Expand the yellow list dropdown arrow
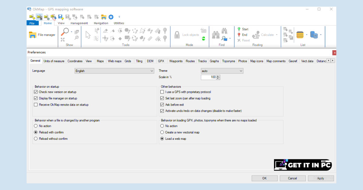This screenshot has height=190, width=363. click(306, 35)
